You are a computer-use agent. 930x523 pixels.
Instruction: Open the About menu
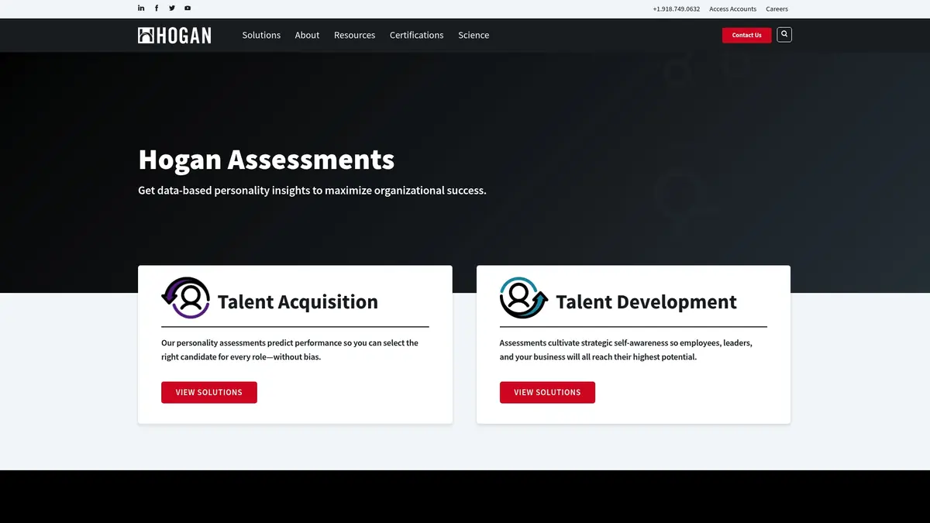click(307, 35)
